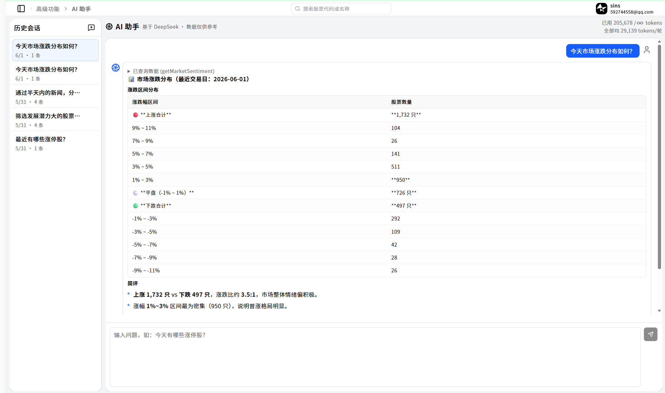
Task: Click the **1,732 只** cell
Action: click(406, 115)
